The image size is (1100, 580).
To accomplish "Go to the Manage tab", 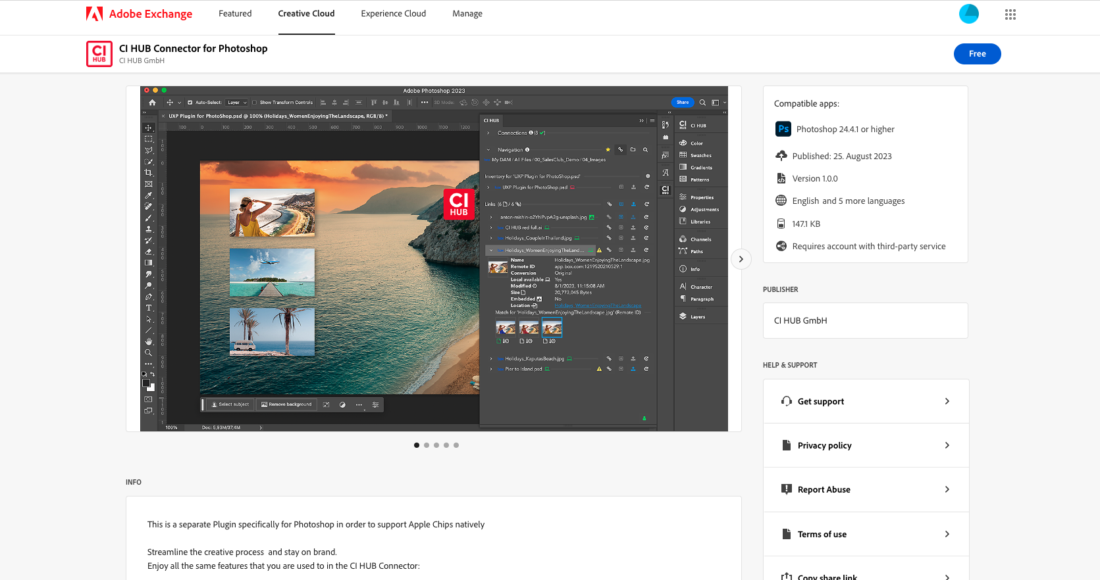I will pyautogui.click(x=467, y=14).
